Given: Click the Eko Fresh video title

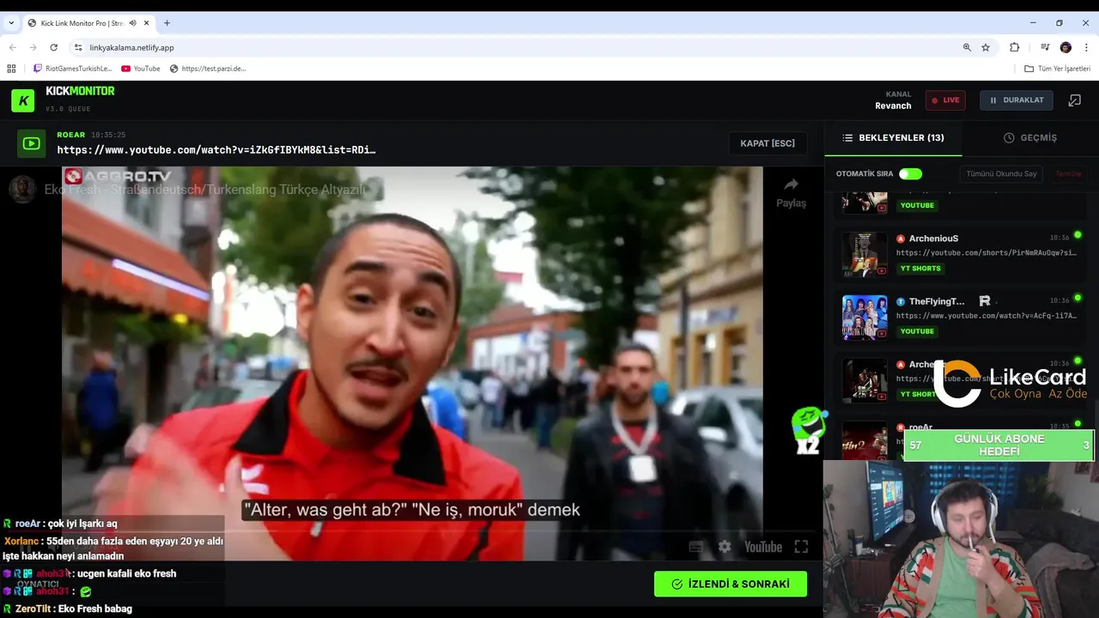Looking at the screenshot, I should 205,190.
